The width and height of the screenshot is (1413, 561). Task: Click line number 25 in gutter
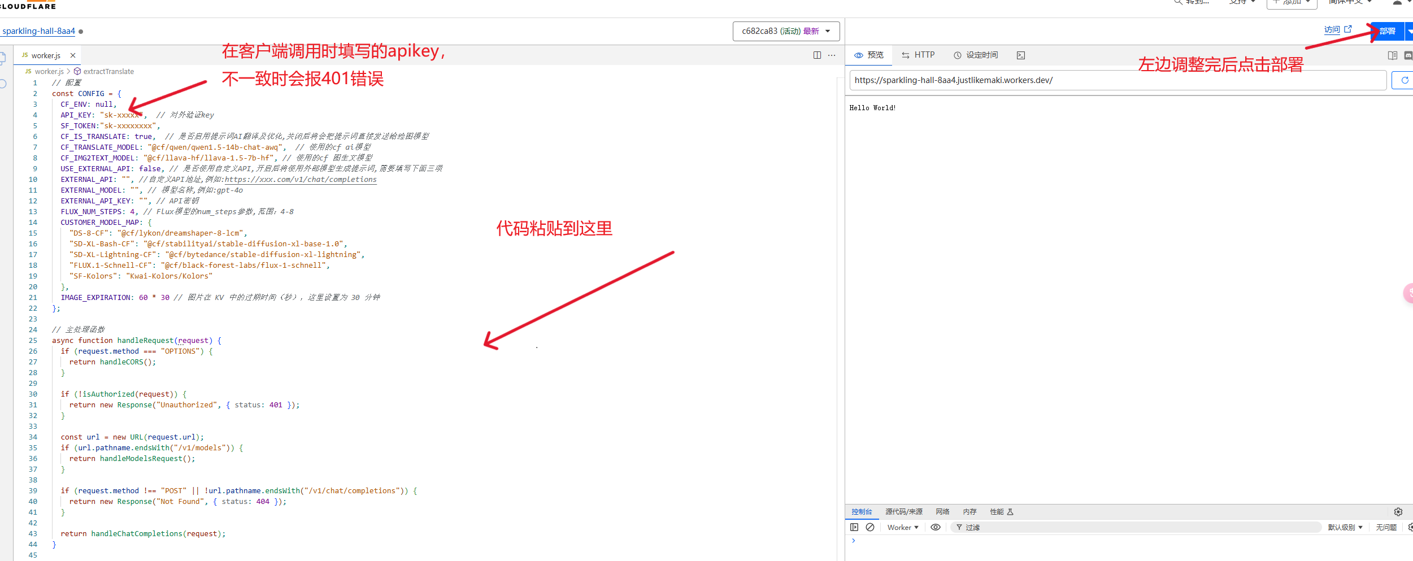coord(33,341)
